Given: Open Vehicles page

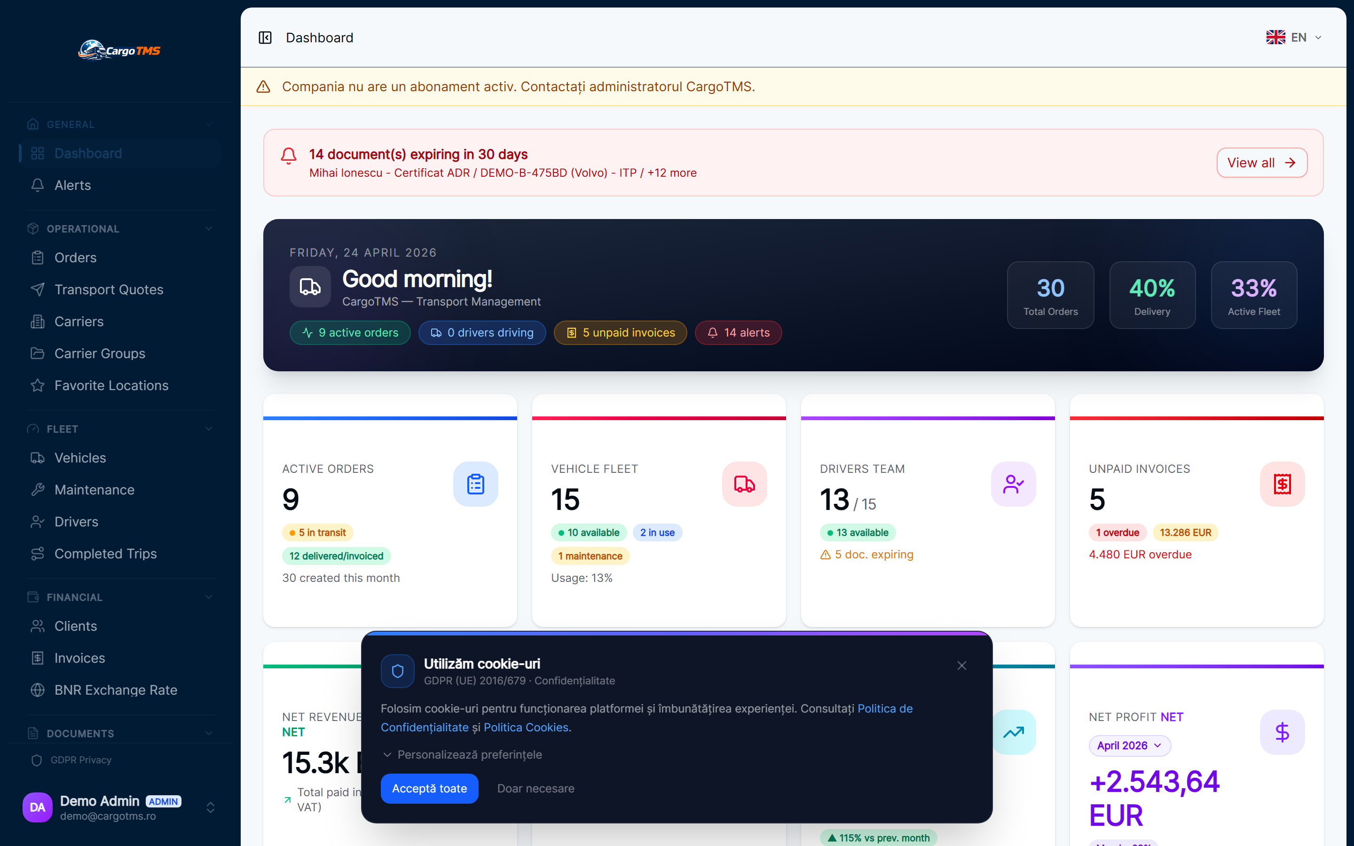Looking at the screenshot, I should 121,458.
